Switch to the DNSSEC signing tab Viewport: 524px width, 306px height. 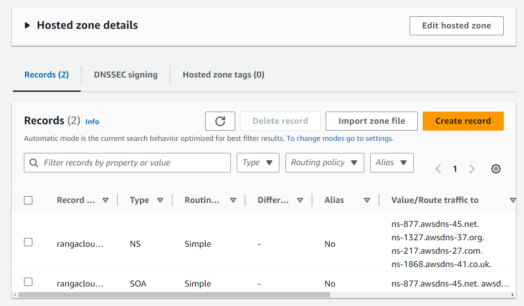[126, 75]
